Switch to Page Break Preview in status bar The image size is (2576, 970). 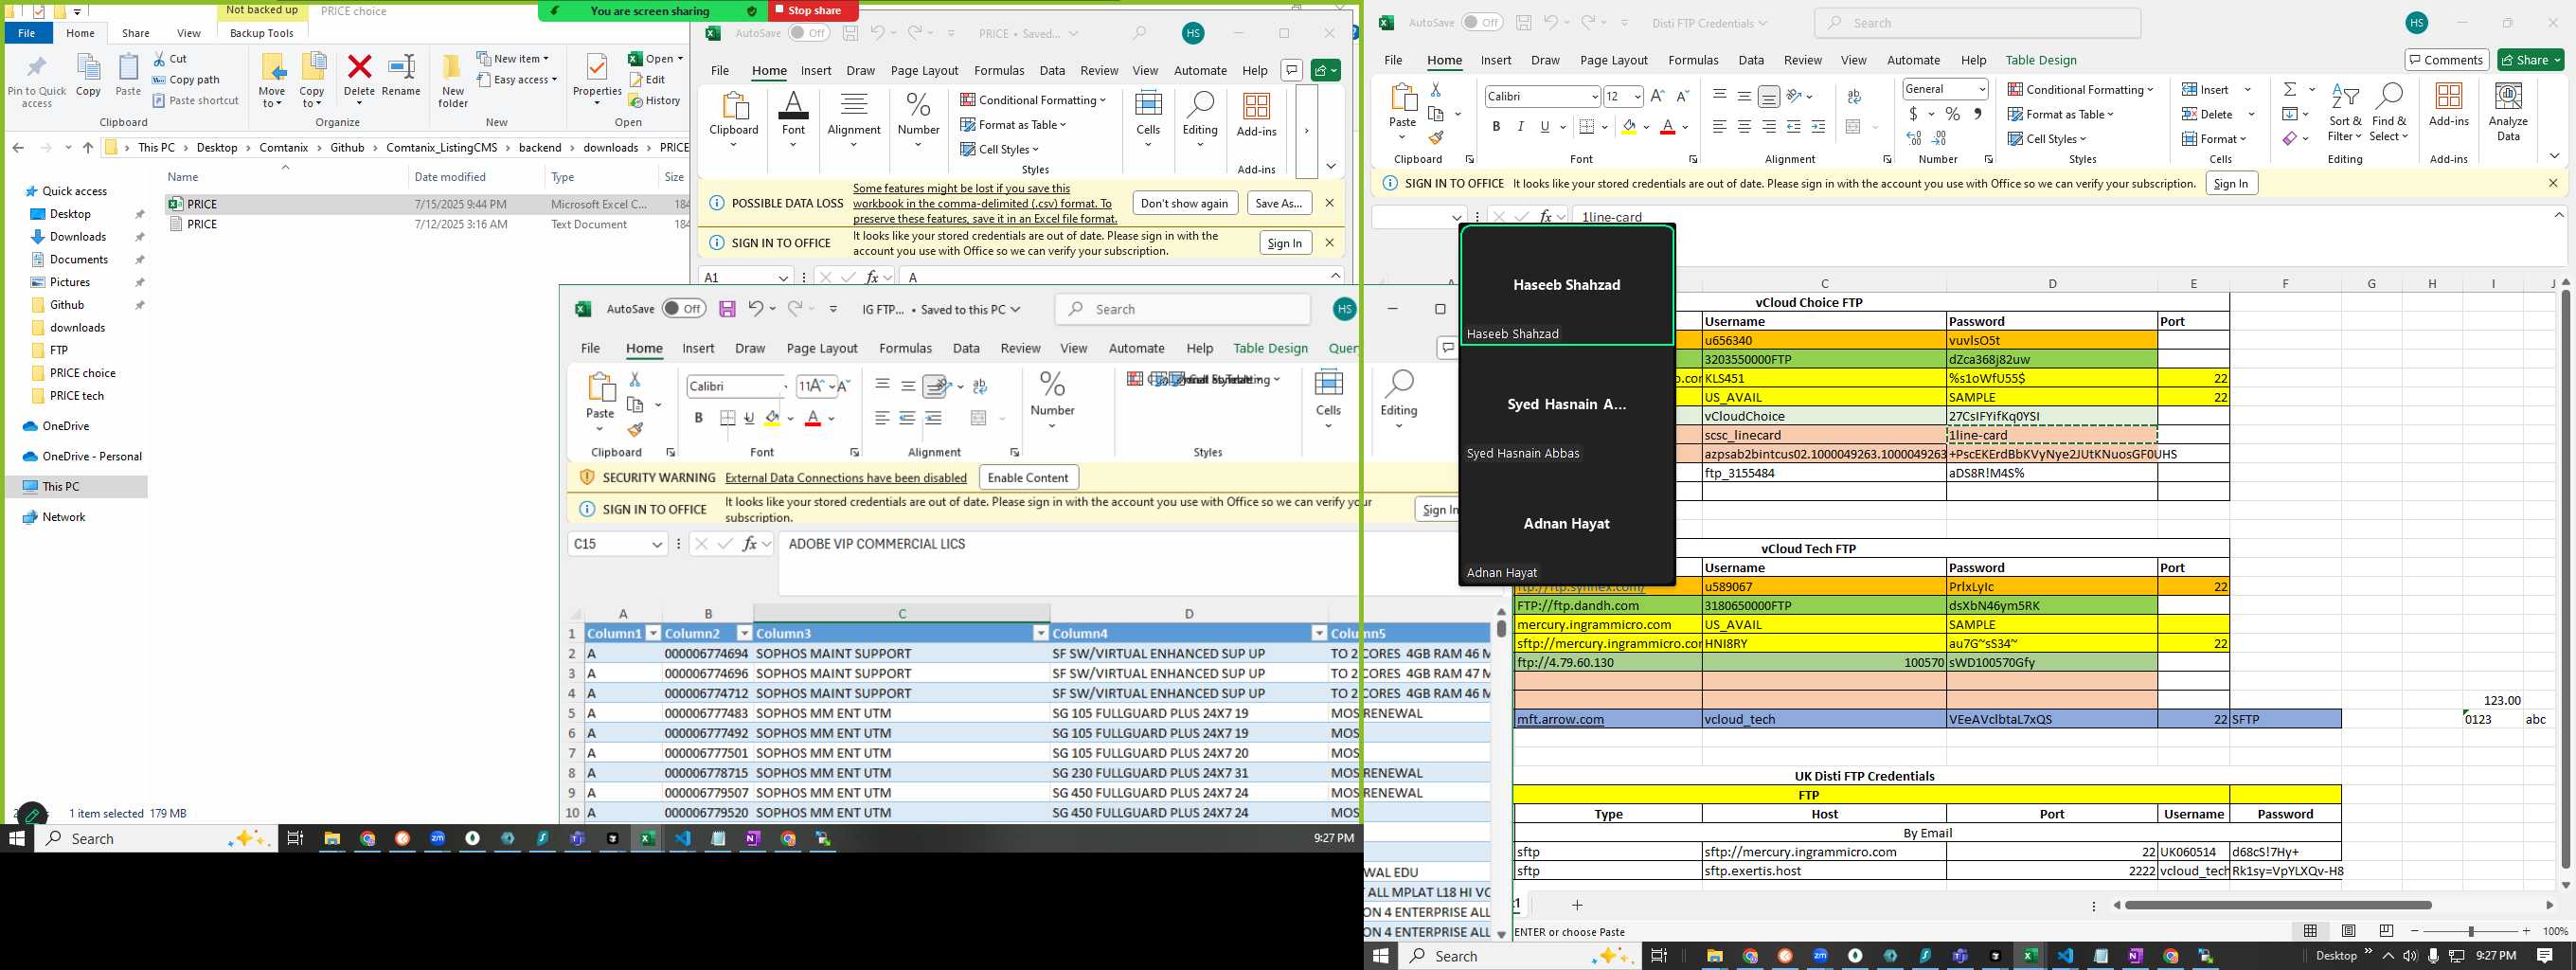point(2387,931)
